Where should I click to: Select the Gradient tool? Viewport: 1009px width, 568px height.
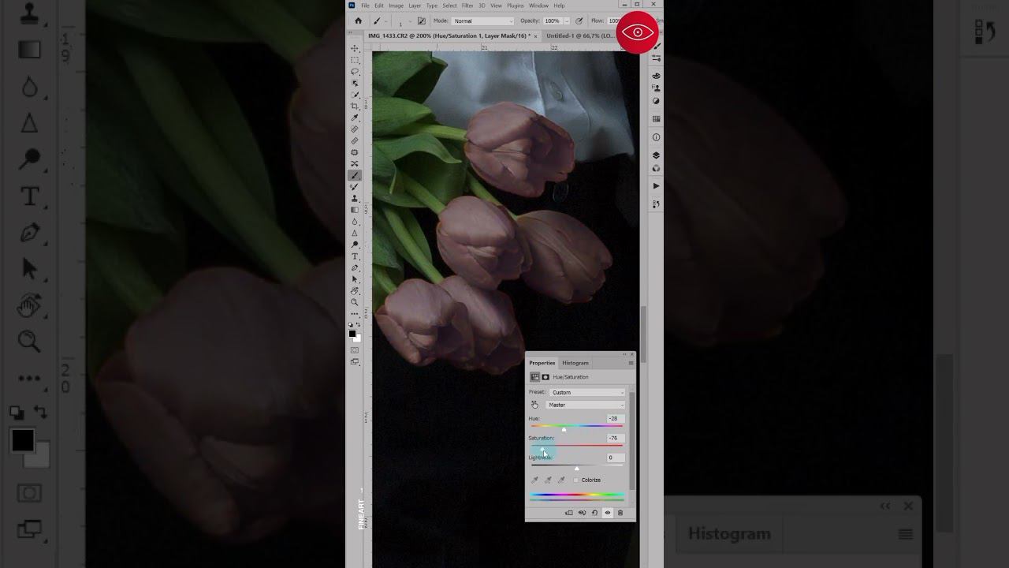point(355,210)
